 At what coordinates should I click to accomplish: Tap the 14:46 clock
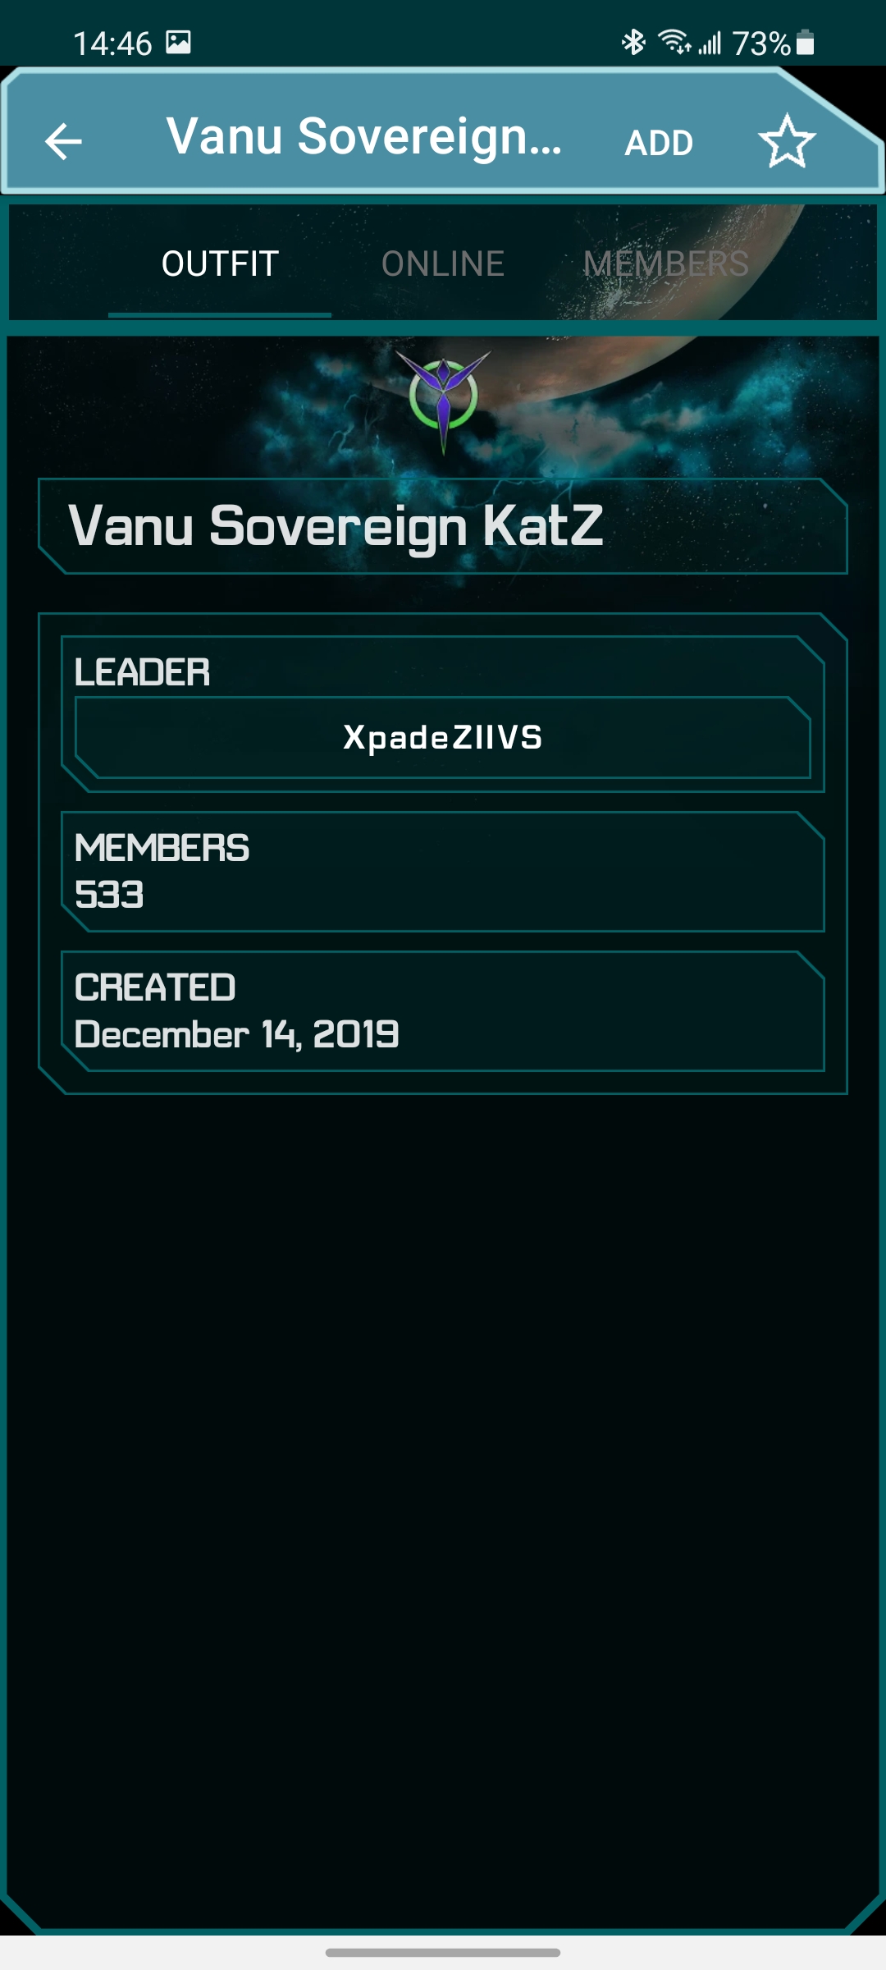coord(112,44)
